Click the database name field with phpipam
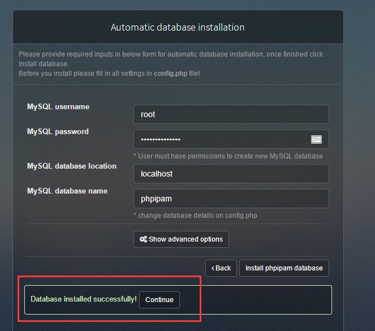 click(231, 199)
